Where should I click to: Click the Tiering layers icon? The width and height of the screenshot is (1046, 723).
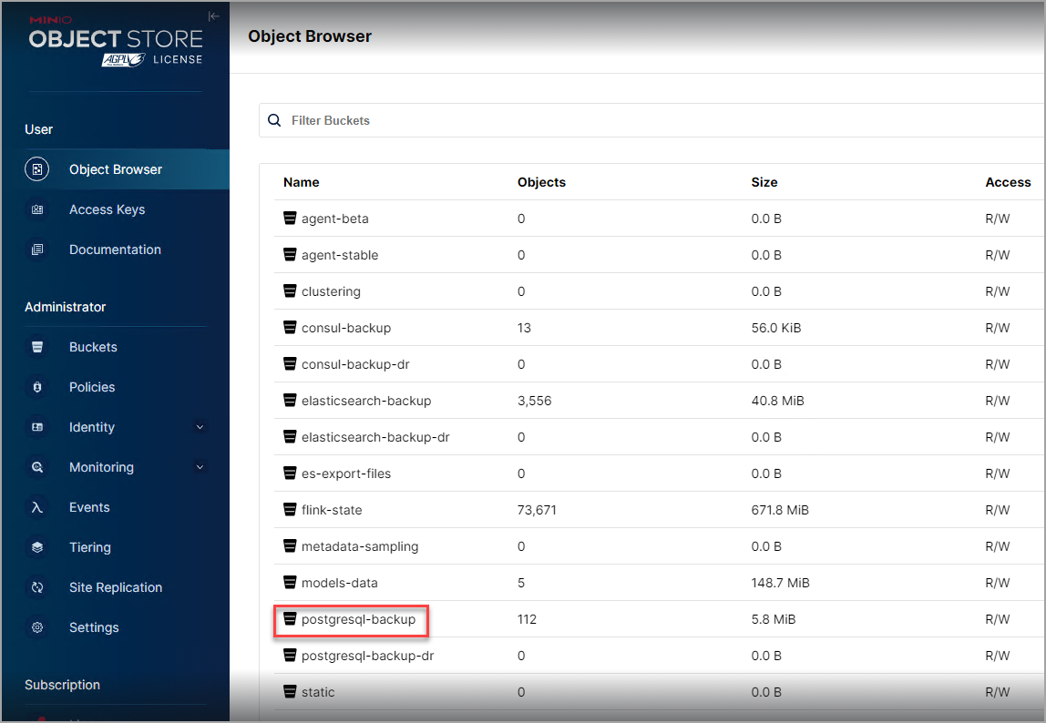(37, 547)
